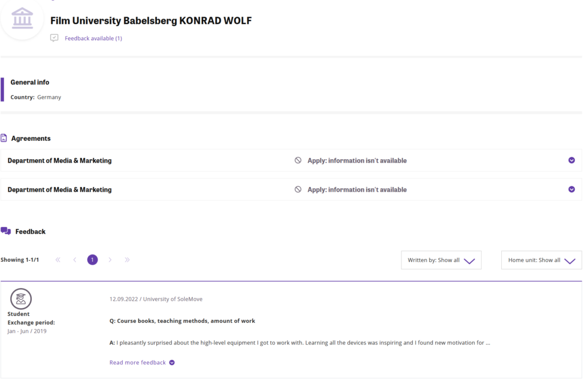
Task: Click the Feedback section heading
Action: [31, 232]
